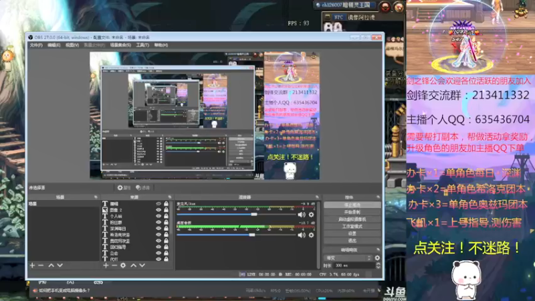535x301 pixels.
Task: Open 桌面音频 audio settings gear
Action: pos(311,235)
